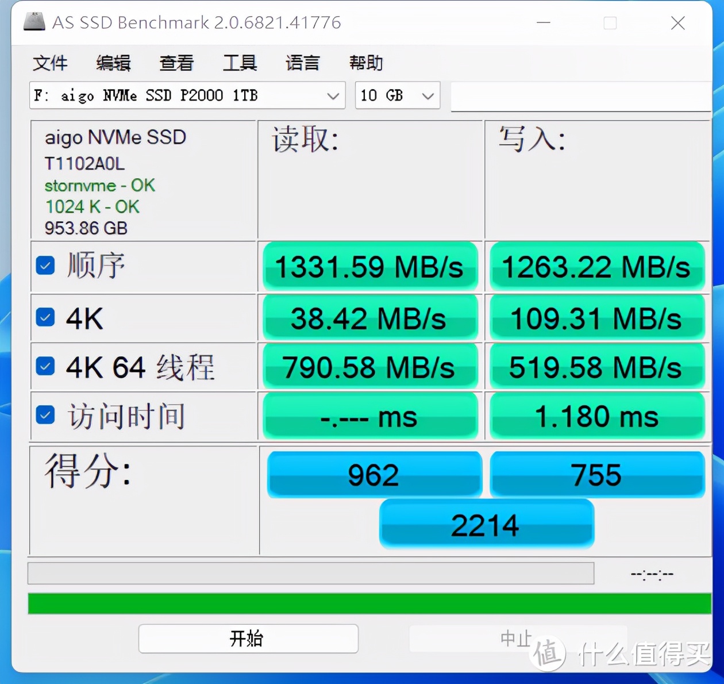Open the 帮助 menu
Screen dimensions: 724x684
[x=366, y=63]
